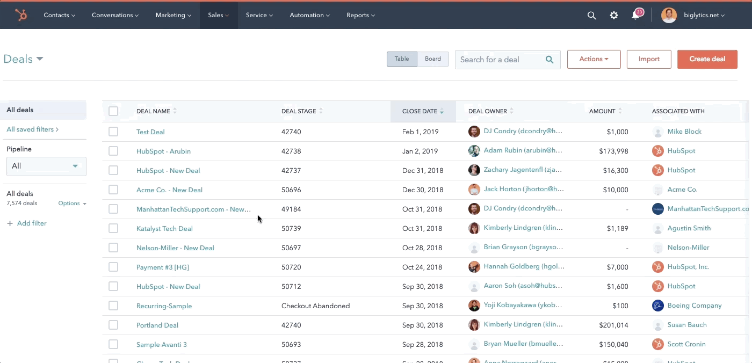Check the select-all deals checkbox in header
Screen dimensions: 752x363
click(113, 111)
